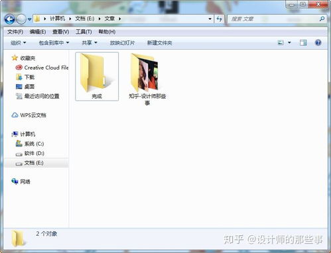This screenshot has width=331, height=253.
Task: Expand the arrow after 计算机 breadcrumb
Action: pyautogui.click(x=70, y=19)
